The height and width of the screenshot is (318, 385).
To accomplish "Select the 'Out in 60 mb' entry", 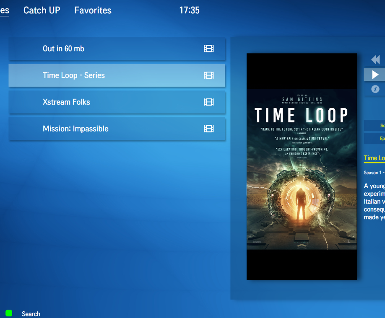I will coord(117,49).
